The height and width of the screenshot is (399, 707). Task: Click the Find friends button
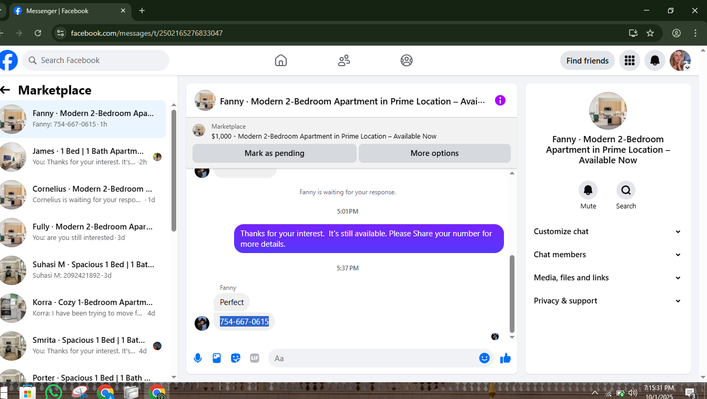[588, 60]
